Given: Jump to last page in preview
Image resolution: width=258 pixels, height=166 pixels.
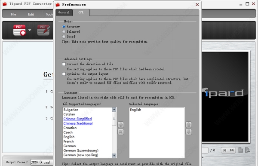Looking at the screenshot, I should tap(232, 150).
